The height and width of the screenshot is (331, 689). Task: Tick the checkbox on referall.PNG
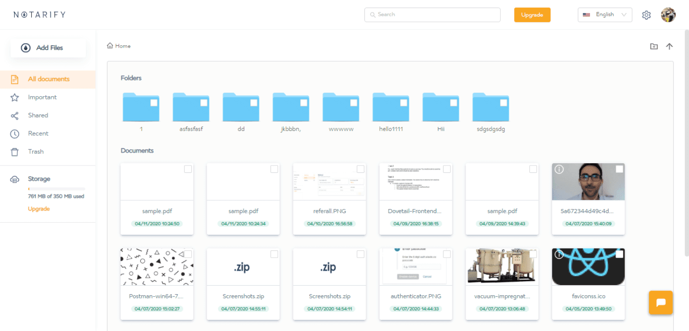point(361,169)
